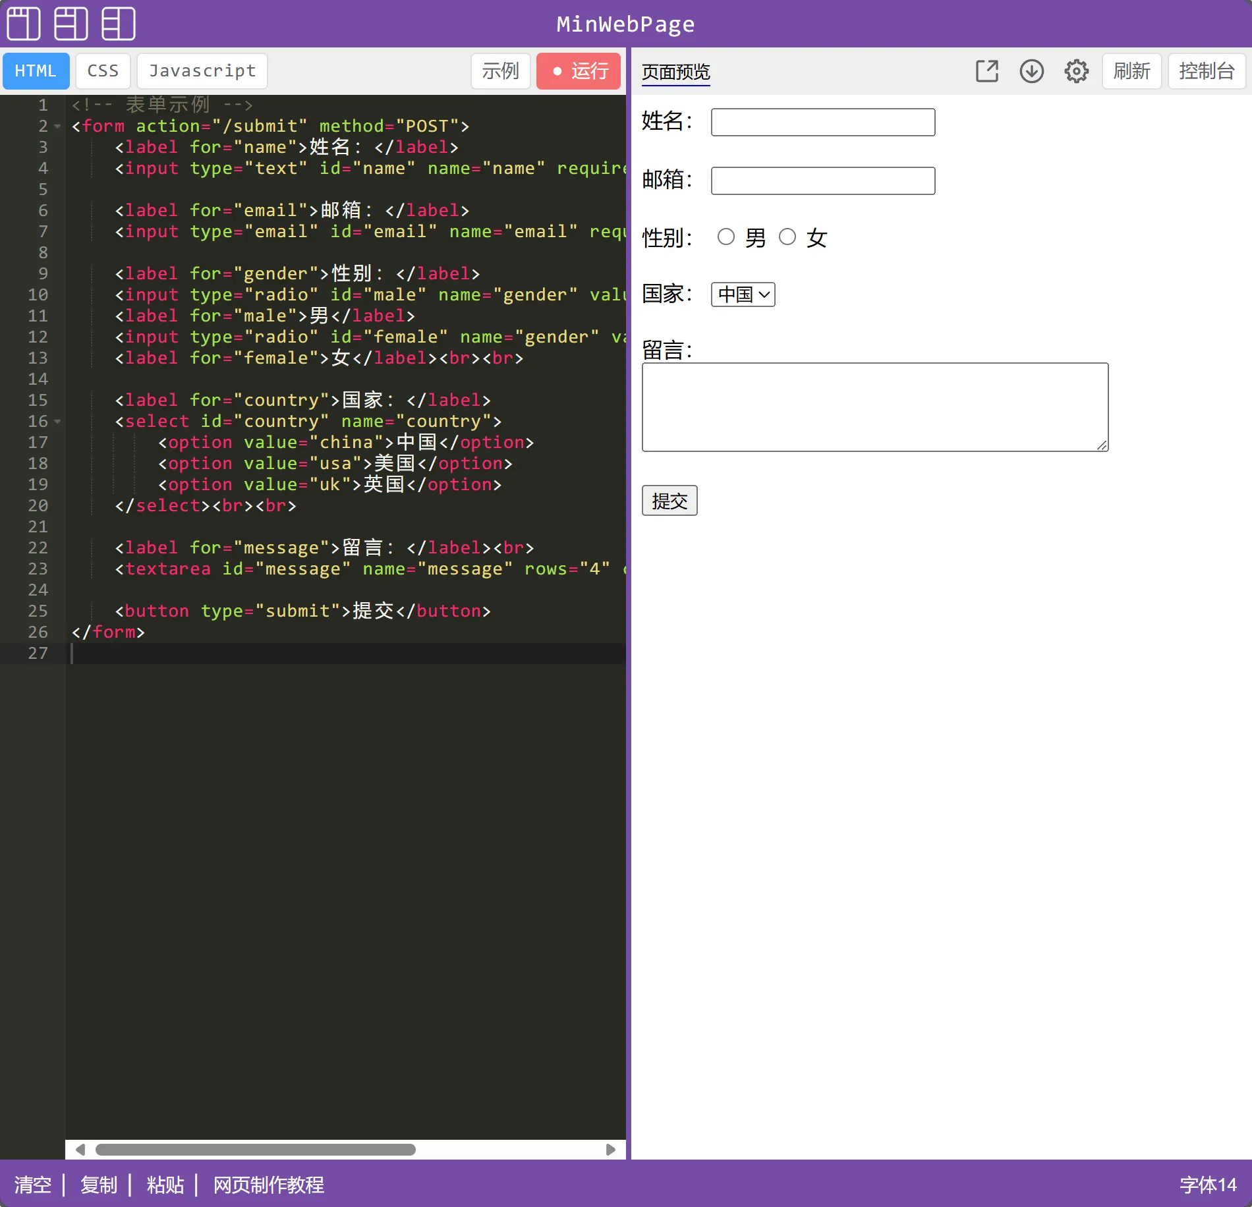Click the 国家： label in preview
This screenshot has width=1252, height=1207.
[x=668, y=294]
